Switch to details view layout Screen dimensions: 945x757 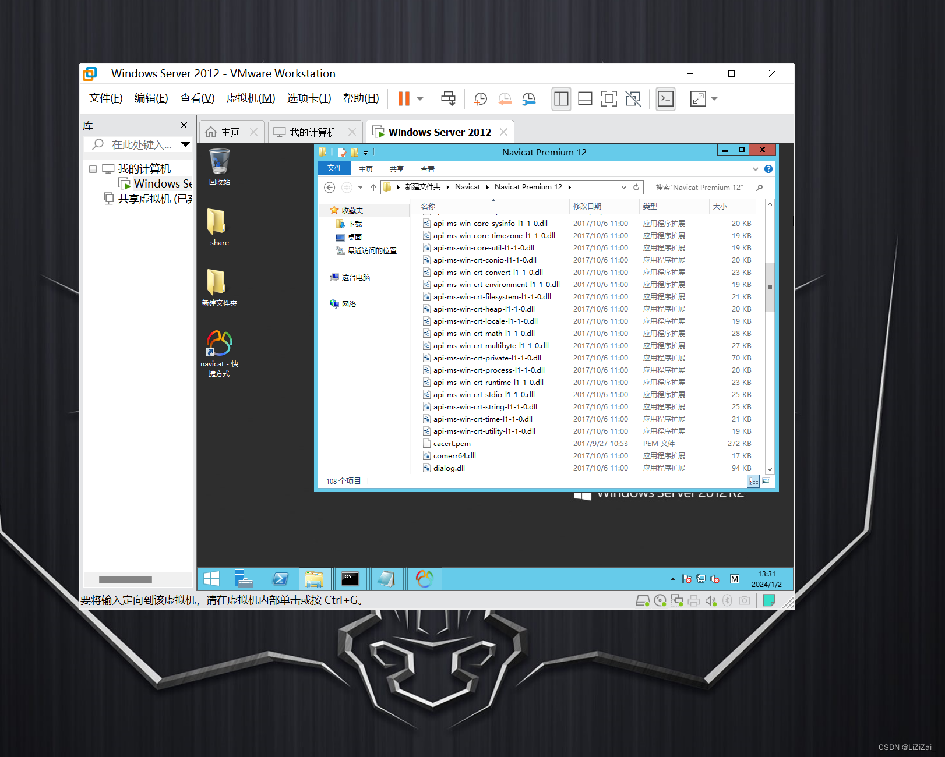point(753,481)
